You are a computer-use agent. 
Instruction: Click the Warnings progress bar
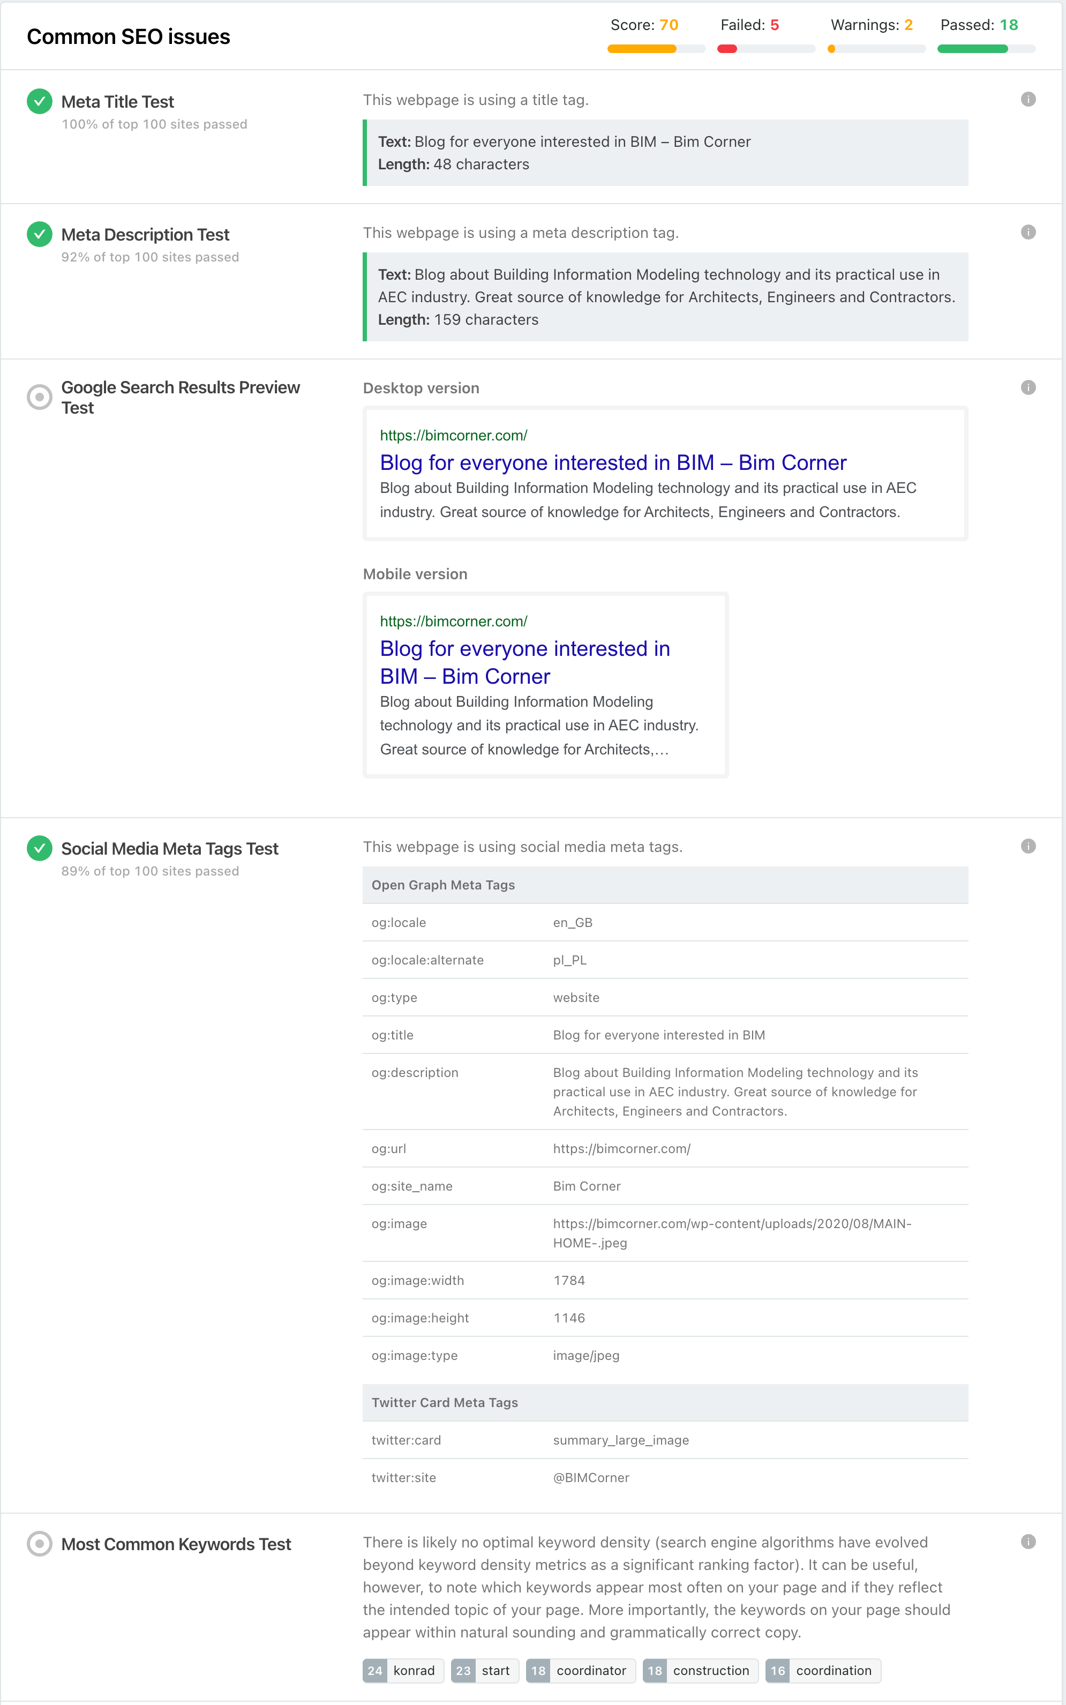(x=876, y=49)
